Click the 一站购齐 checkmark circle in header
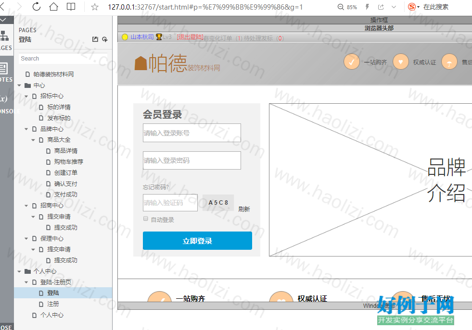Image resolution: width=472 pixels, height=330 pixels. coord(352,62)
